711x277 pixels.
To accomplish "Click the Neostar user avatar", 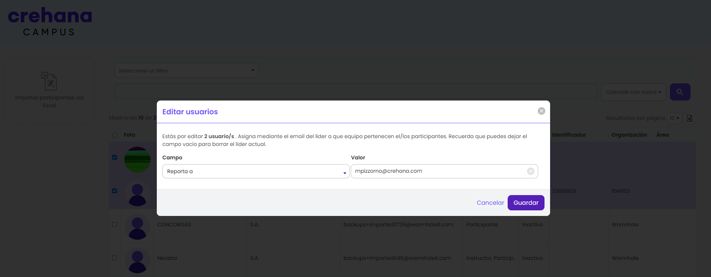I will pos(137,260).
